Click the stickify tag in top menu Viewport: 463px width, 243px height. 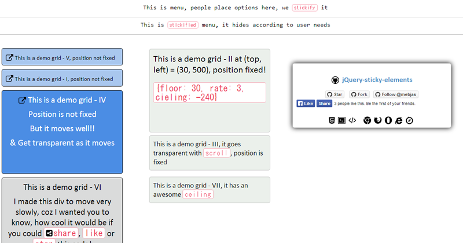pos(304,8)
